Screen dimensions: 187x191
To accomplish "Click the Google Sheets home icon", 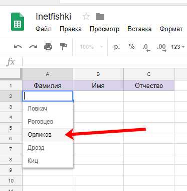I will click(18, 22).
